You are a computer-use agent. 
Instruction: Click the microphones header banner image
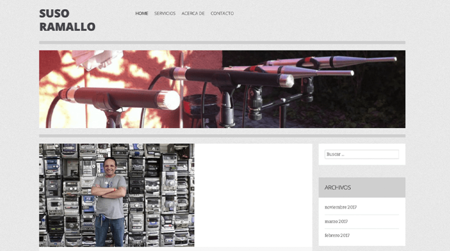click(x=222, y=89)
